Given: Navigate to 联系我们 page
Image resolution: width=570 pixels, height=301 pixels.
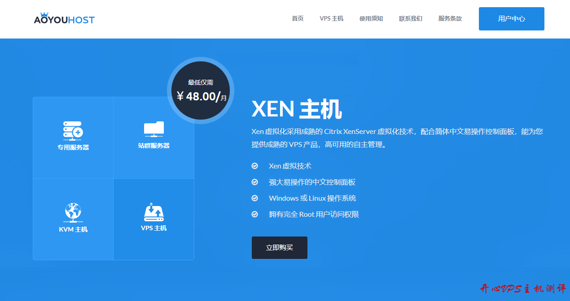Looking at the screenshot, I should click(411, 18).
